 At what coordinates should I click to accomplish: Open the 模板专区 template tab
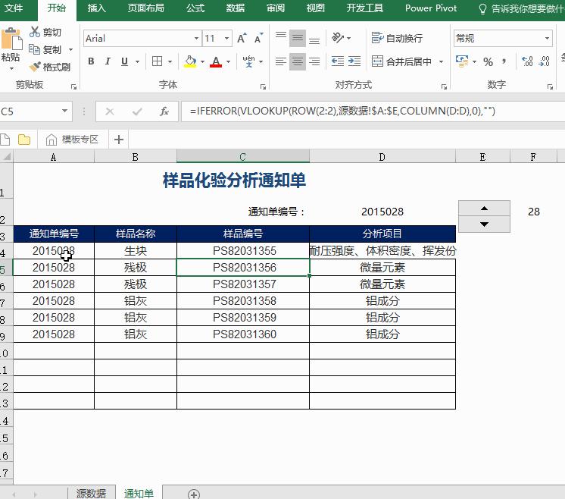pos(73,140)
